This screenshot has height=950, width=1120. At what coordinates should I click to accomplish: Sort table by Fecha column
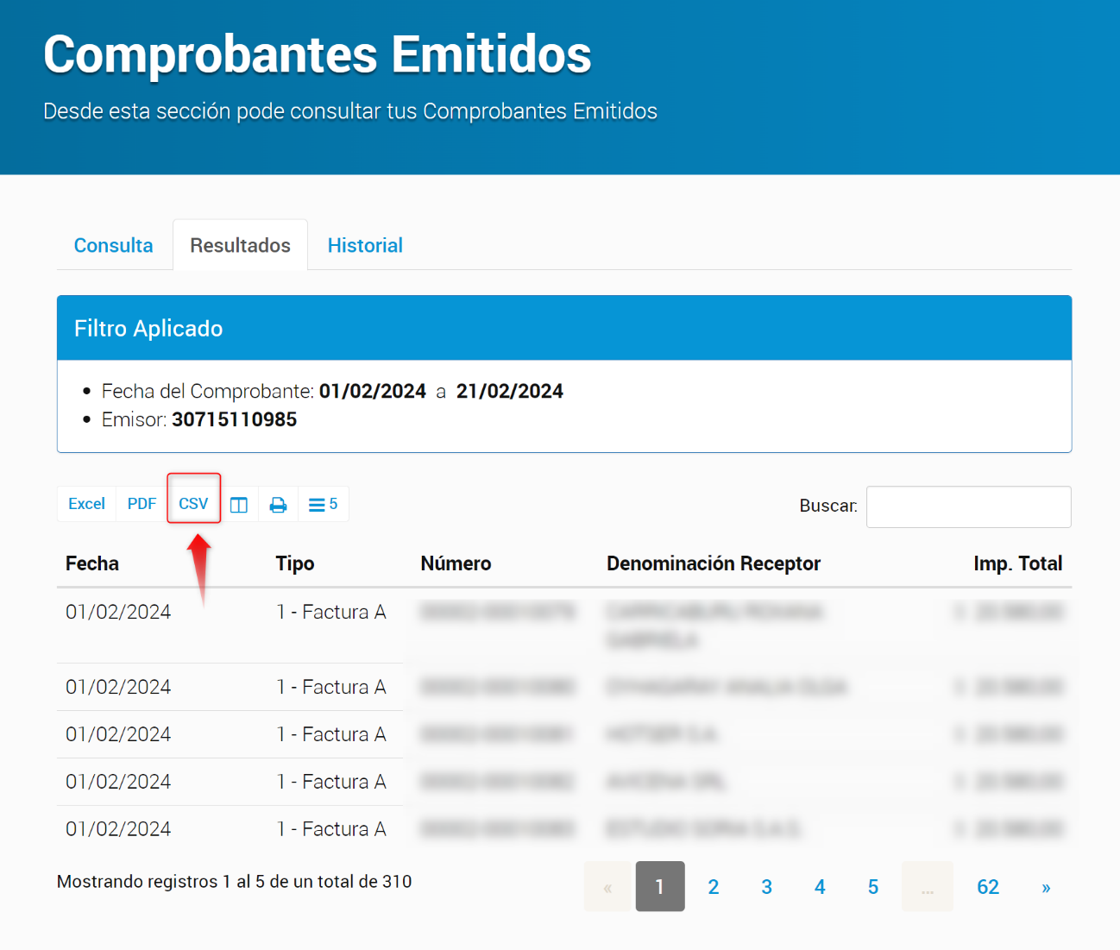pyautogui.click(x=92, y=563)
